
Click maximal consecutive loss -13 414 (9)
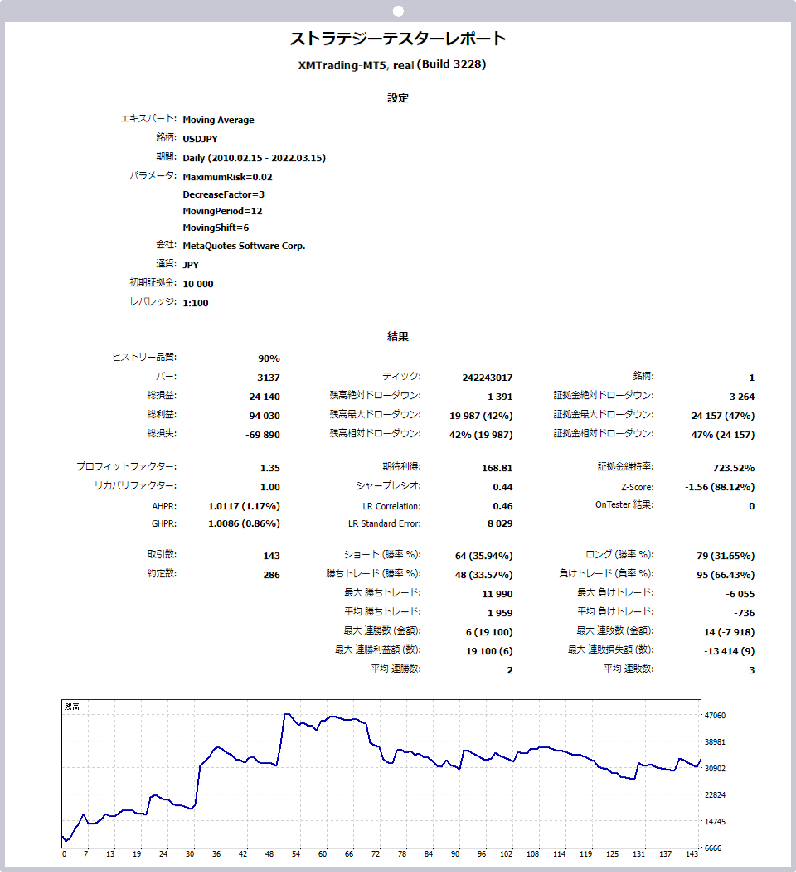(729, 651)
